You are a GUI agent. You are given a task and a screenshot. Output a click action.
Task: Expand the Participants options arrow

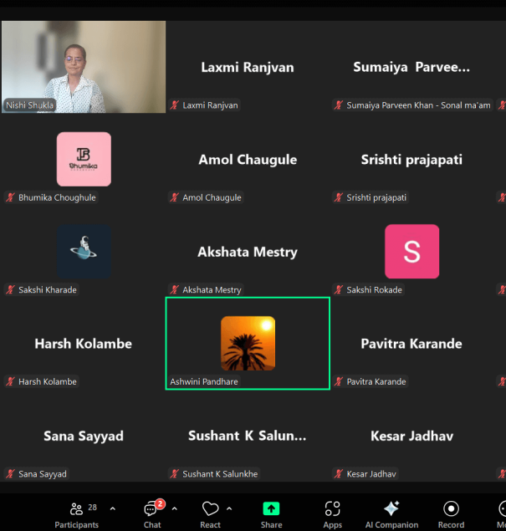click(113, 508)
